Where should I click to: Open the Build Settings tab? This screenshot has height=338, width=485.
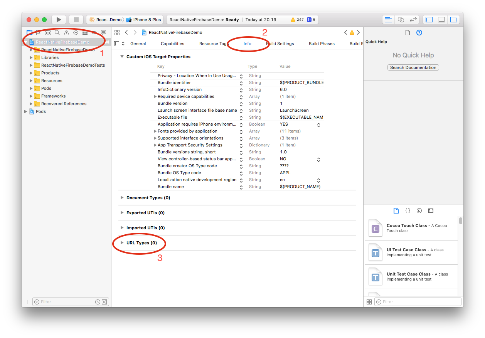[280, 44]
